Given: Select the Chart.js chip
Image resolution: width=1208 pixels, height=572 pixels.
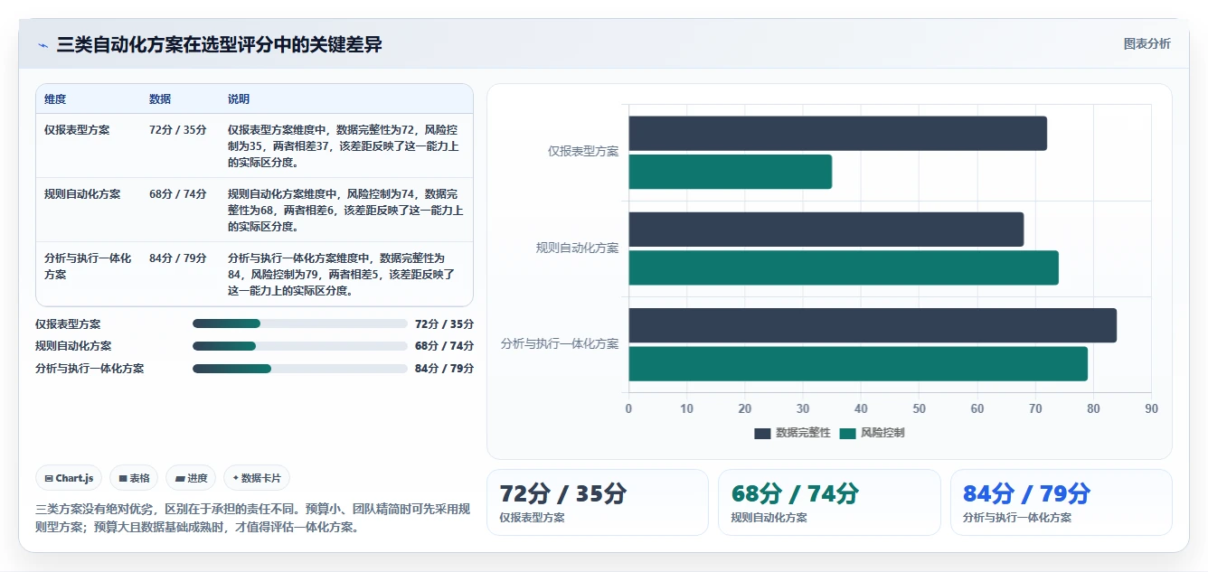Looking at the screenshot, I should pyautogui.click(x=69, y=478).
